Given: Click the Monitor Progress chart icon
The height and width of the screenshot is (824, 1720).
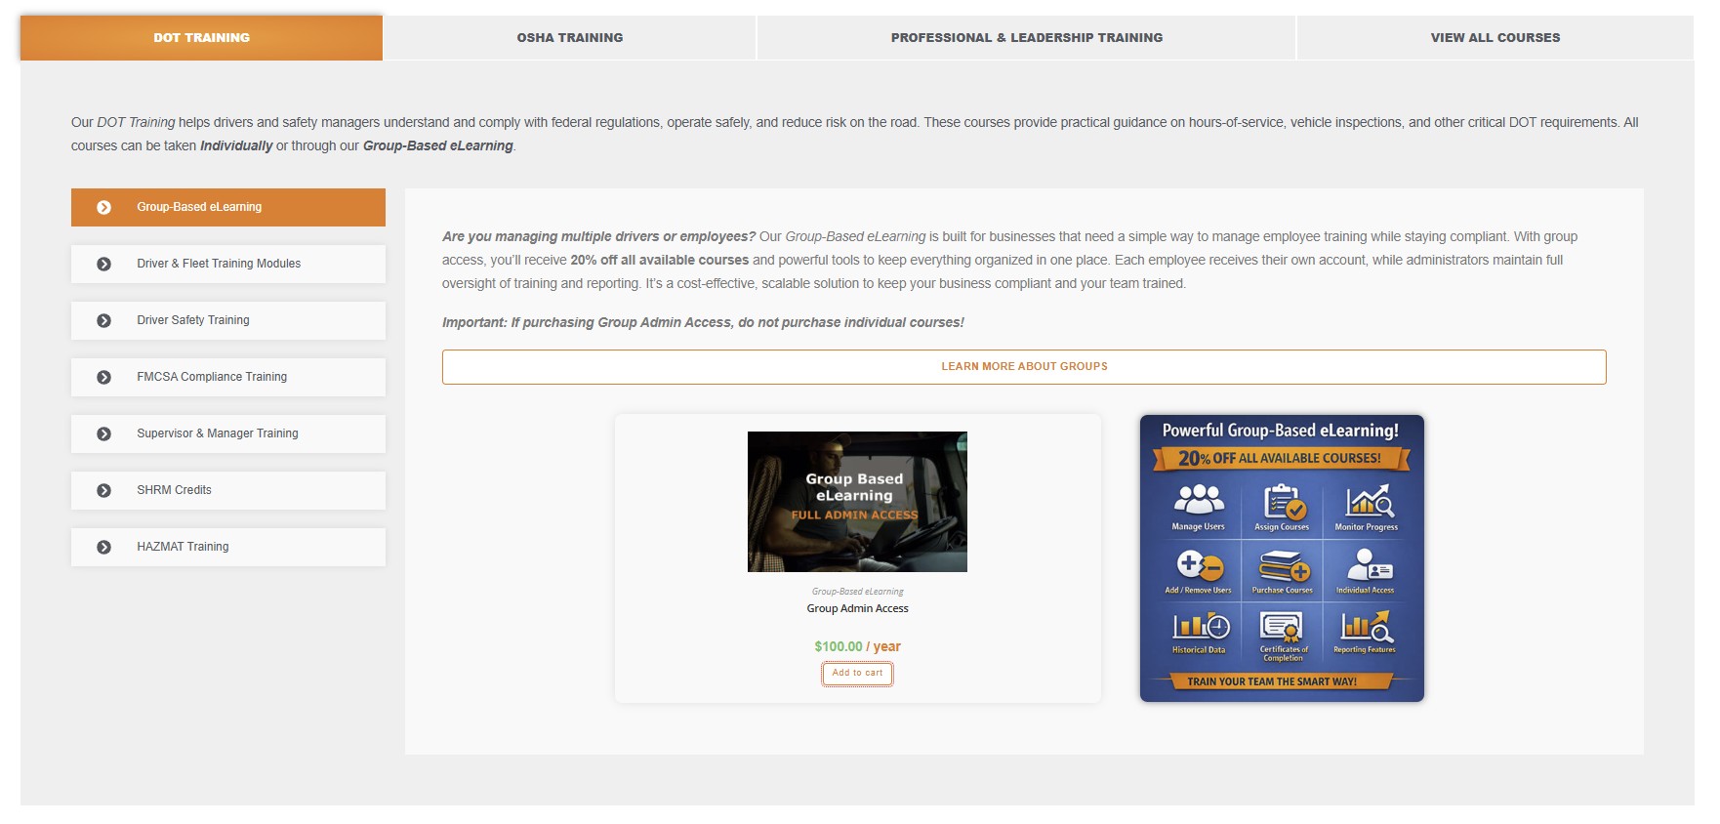Looking at the screenshot, I should click(1368, 501).
